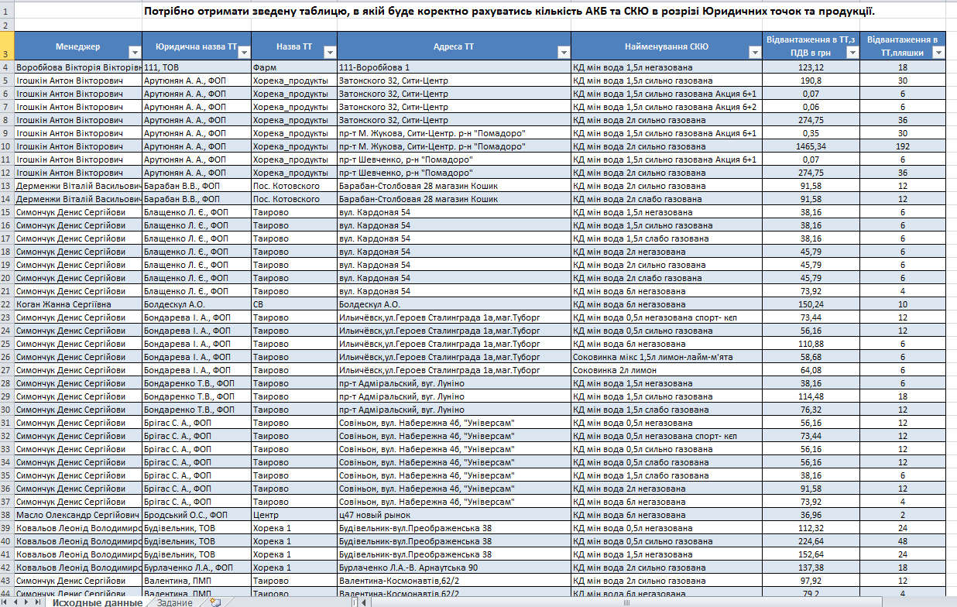Select the title cell starting with Потрібно отримати

509,11
